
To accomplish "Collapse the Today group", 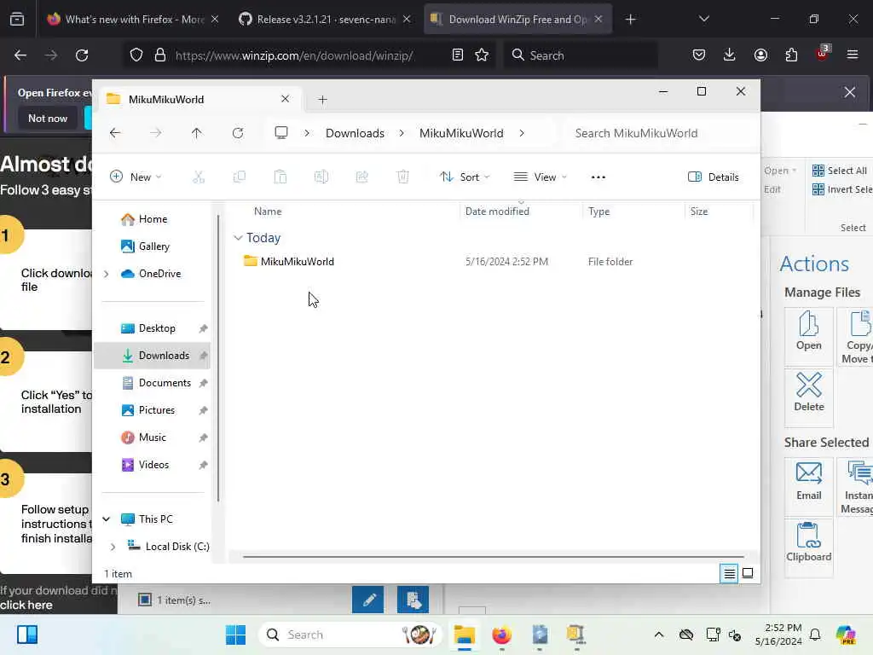I will pos(239,238).
